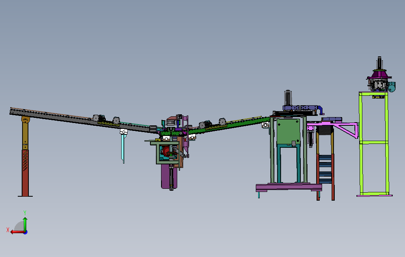Select the lime green tower frame

[374, 143]
